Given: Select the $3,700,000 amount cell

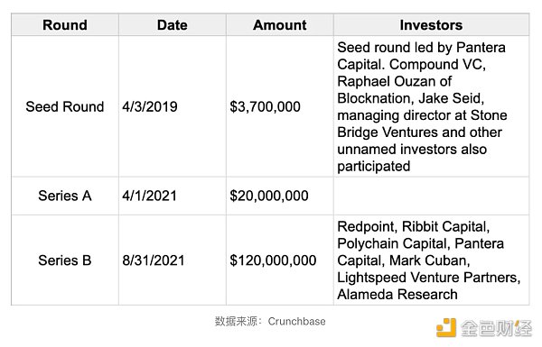Looking at the screenshot, I should [x=280, y=106].
